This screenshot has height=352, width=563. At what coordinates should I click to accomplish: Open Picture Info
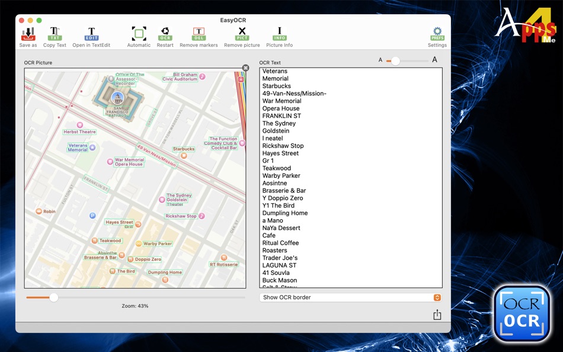coord(279,34)
